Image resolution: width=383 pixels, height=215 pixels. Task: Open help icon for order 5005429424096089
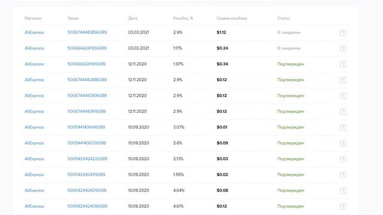[343, 207]
